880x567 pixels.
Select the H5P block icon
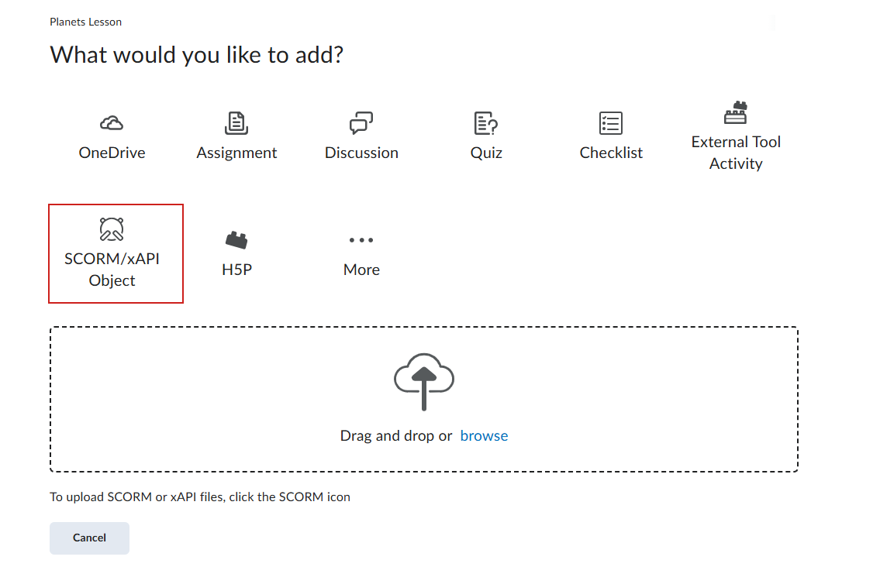(x=236, y=240)
